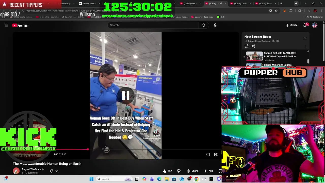Open the YouTube guide hamburger menu
The image size is (325, 183).
(x=6, y=25)
